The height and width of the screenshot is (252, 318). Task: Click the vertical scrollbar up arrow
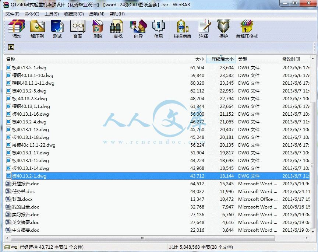312,59
